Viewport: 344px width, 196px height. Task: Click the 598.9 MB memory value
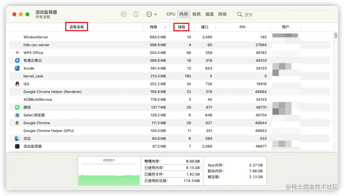click(x=157, y=45)
